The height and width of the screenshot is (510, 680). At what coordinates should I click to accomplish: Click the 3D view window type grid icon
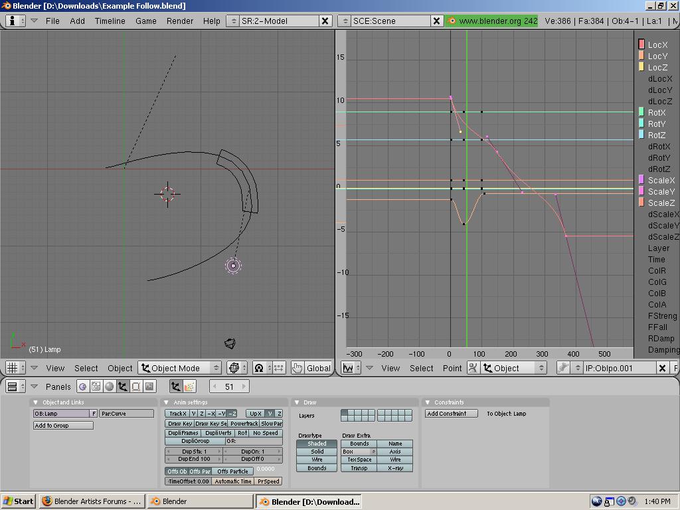pos(15,368)
